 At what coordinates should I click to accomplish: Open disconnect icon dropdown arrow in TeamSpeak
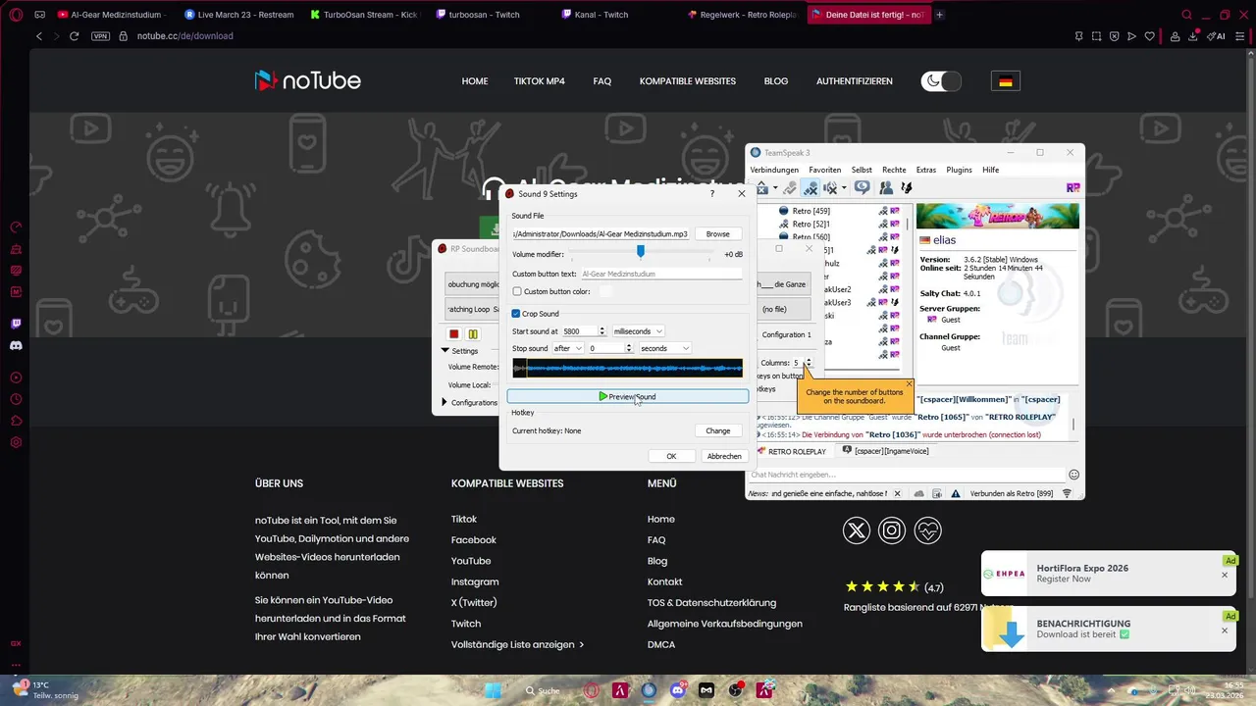pos(775,188)
